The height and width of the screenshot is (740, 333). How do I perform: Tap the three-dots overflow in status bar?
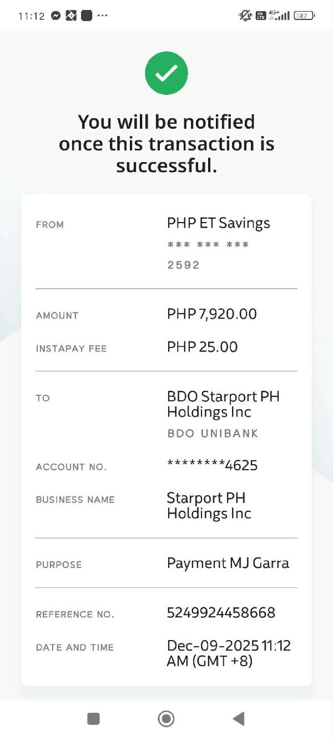tap(102, 16)
